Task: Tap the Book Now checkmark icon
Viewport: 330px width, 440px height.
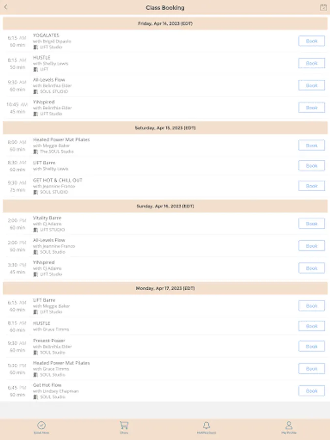Action: tap(42, 426)
